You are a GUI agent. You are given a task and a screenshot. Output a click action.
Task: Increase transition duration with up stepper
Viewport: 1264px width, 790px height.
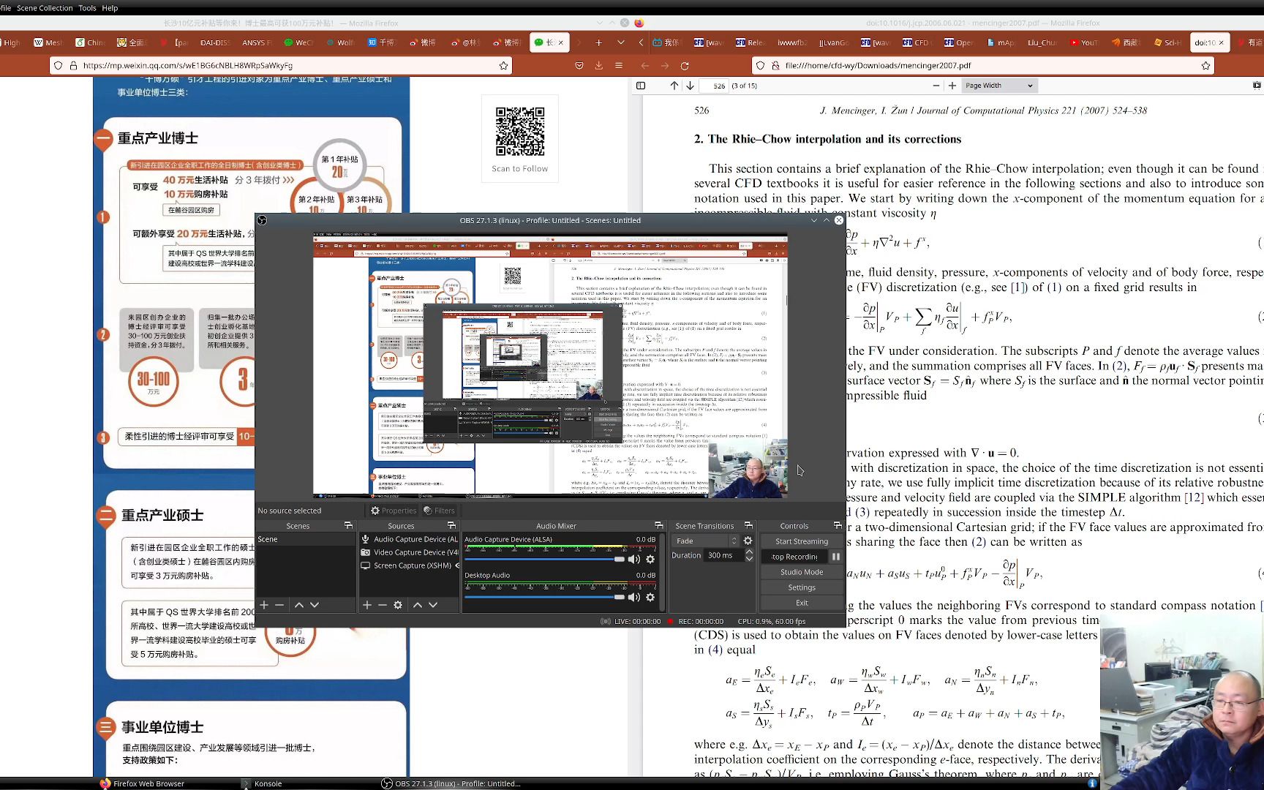[x=749, y=552]
